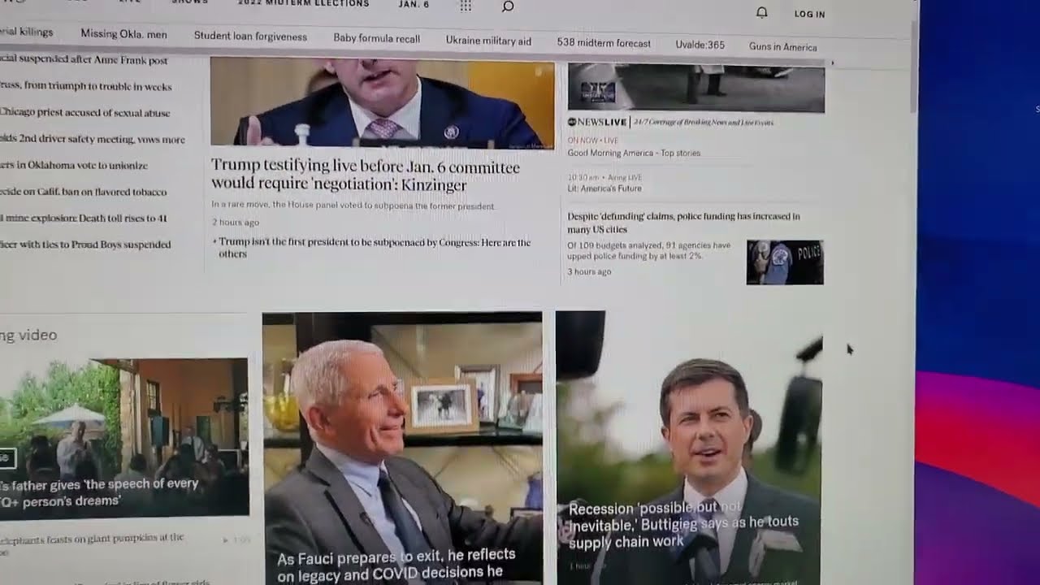Viewport: 1040px width, 585px height.
Task: Click '109 budgets analyzed' summary text
Action: (648, 250)
